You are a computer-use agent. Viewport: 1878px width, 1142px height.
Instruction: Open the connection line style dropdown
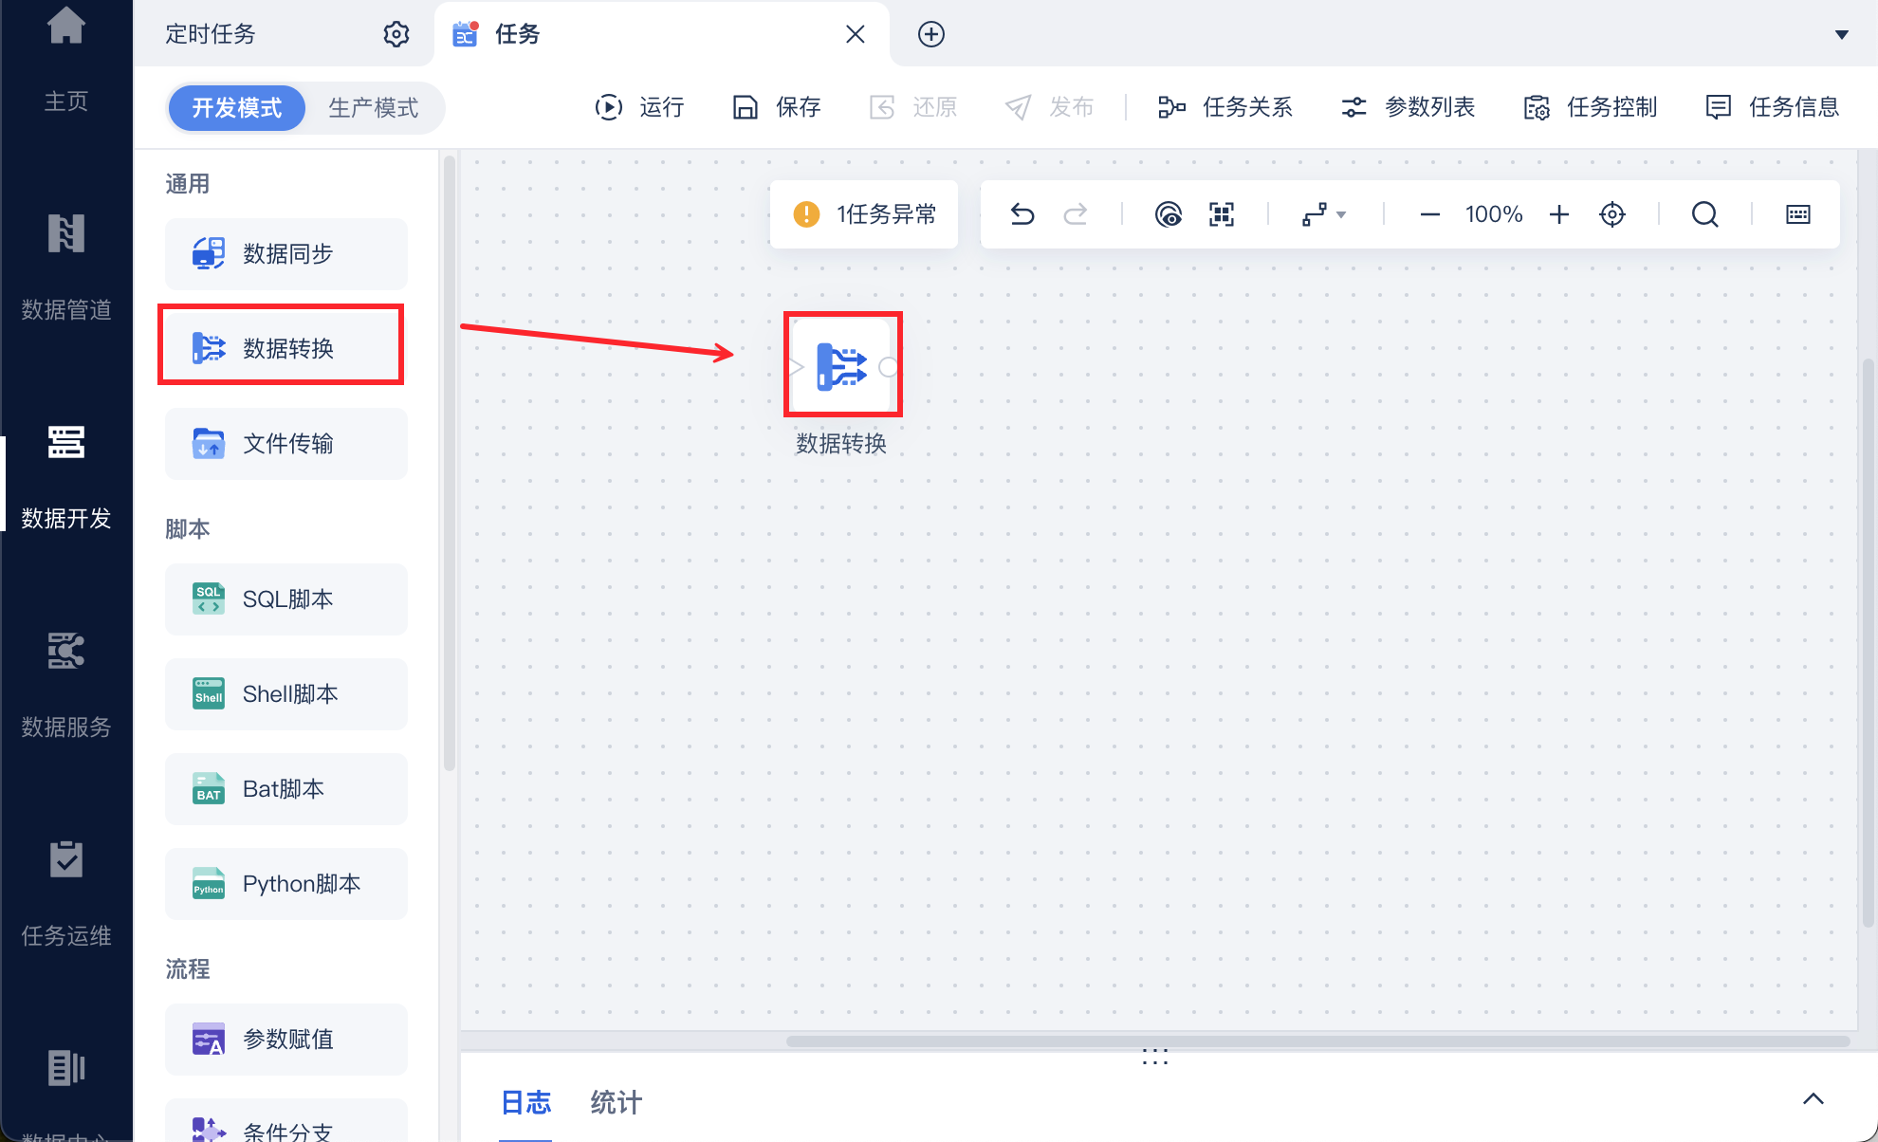1324,214
